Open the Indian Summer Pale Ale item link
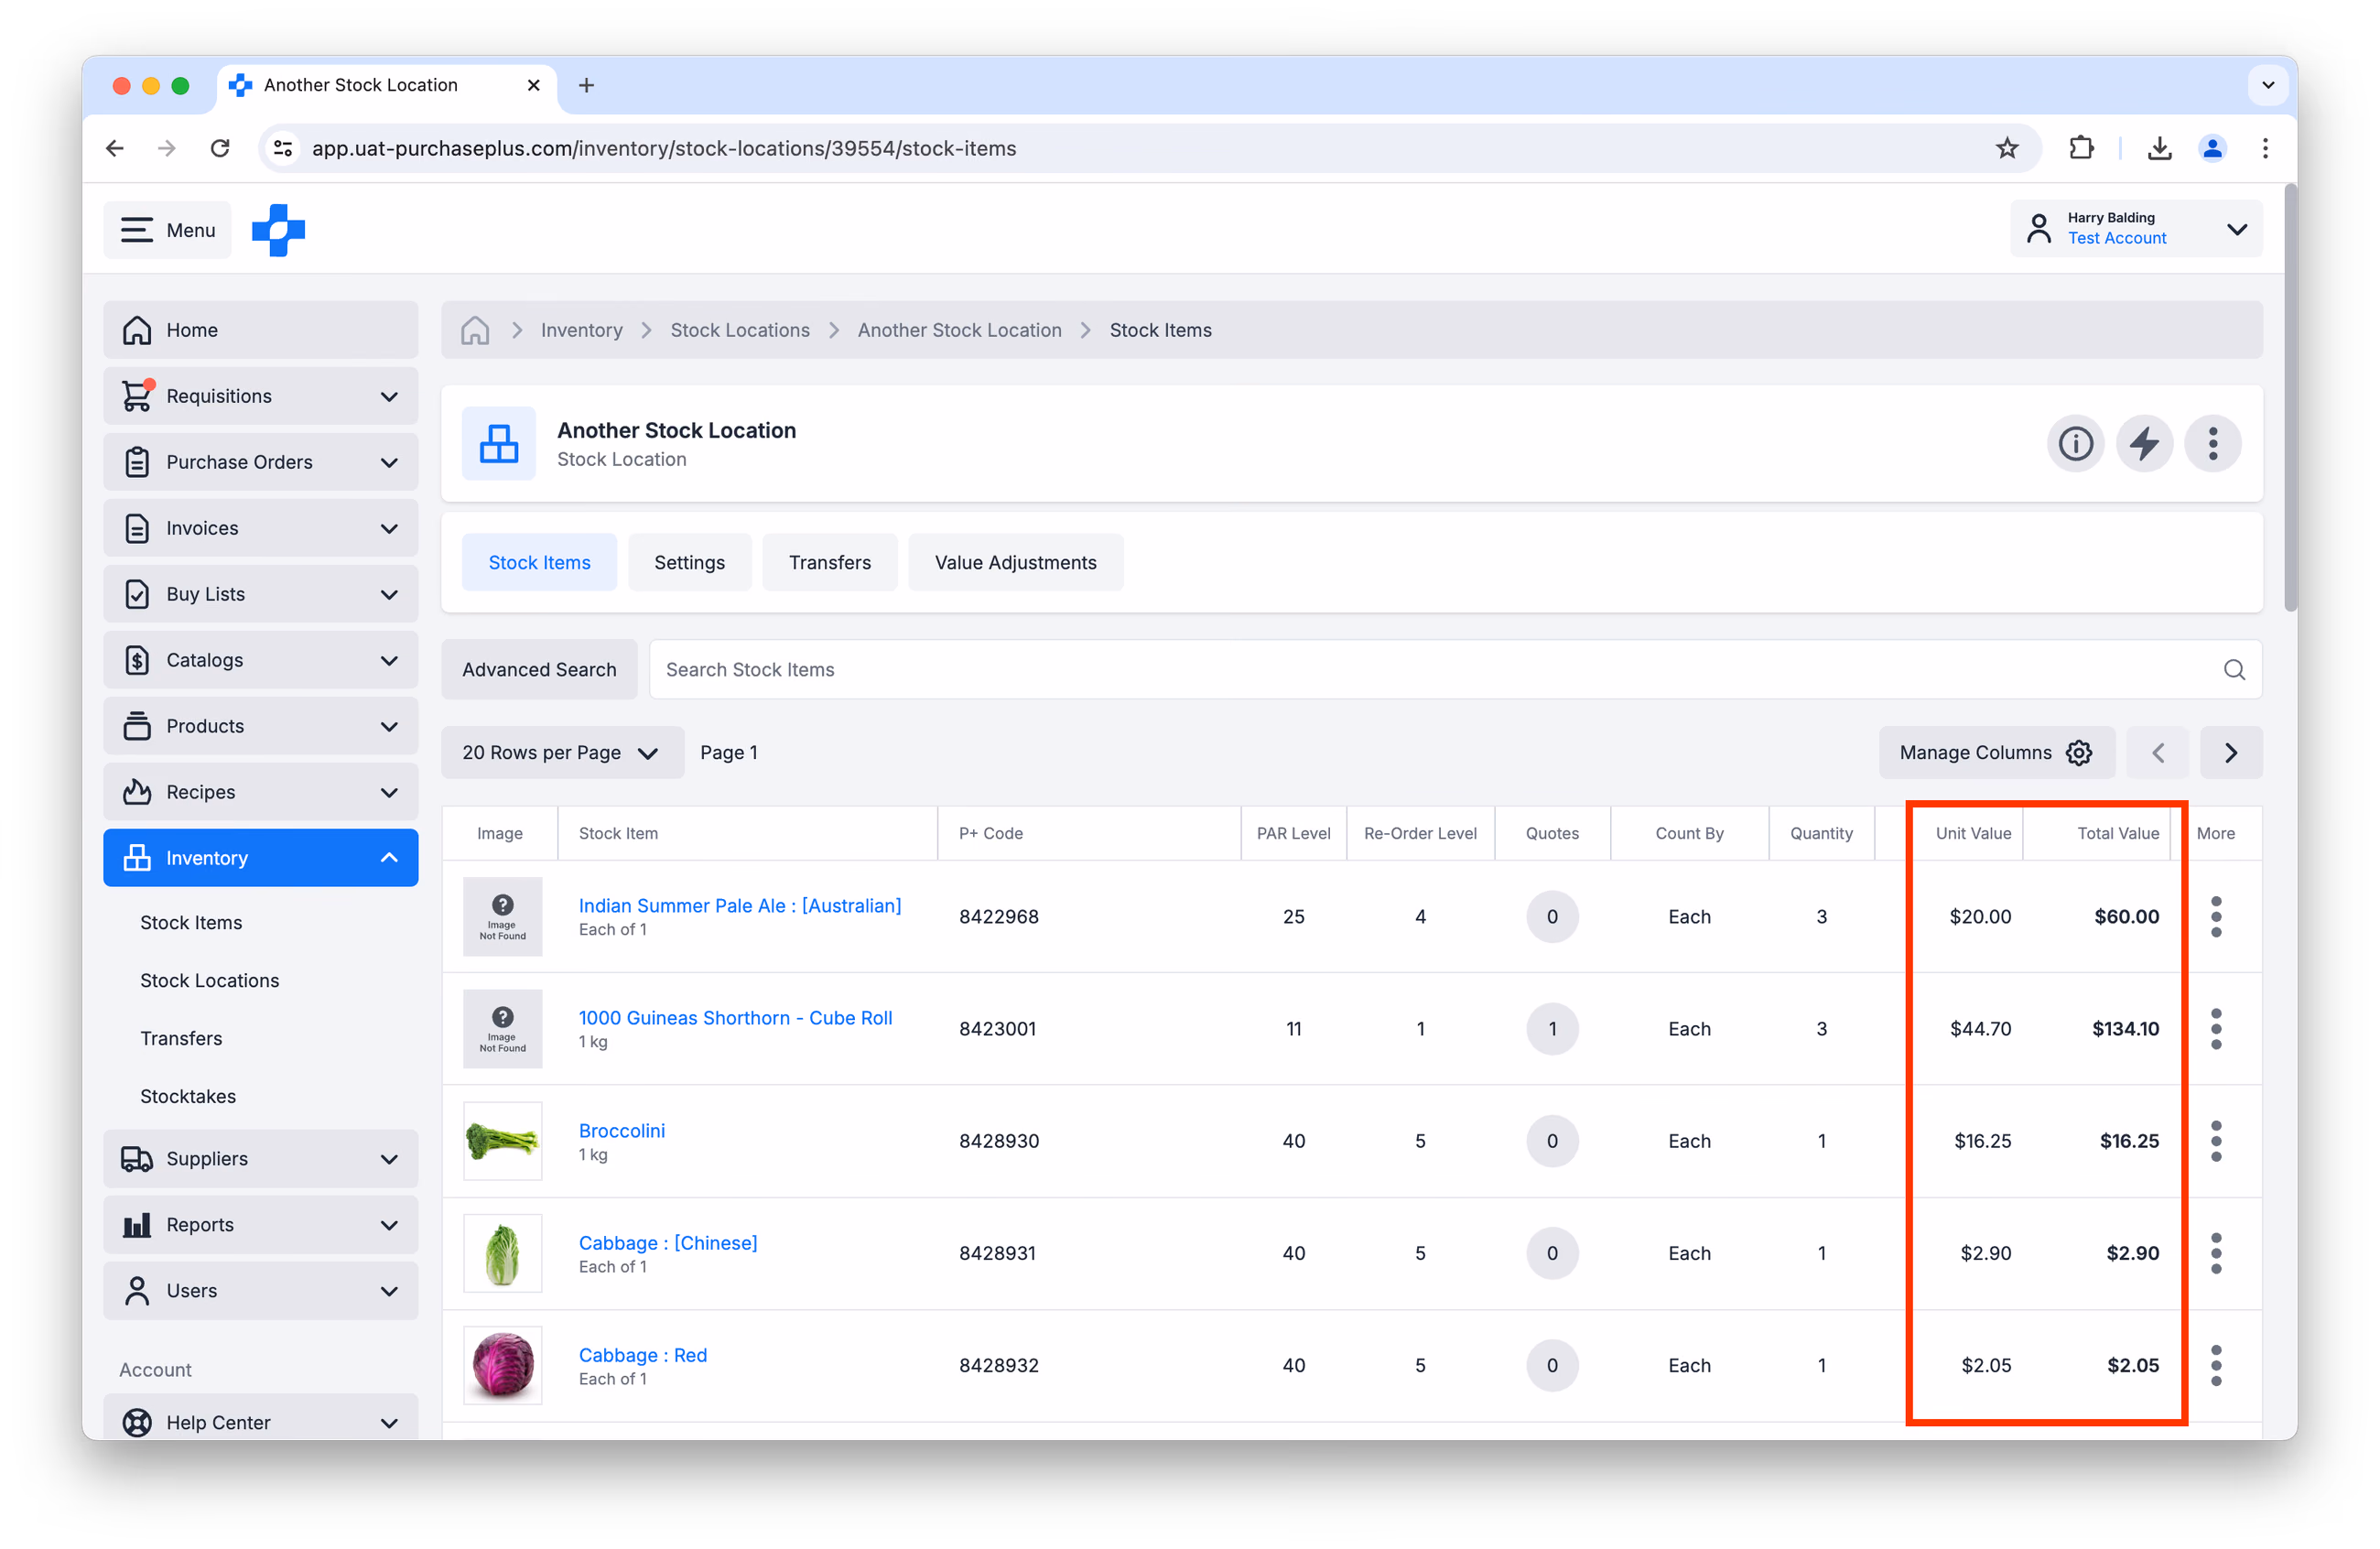The width and height of the screenshot is (2380, 1549). point(740,906)
